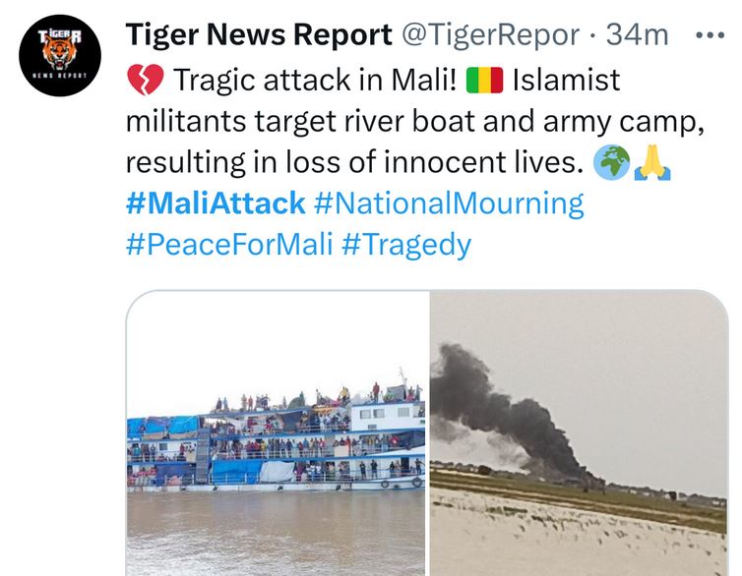The height and width of the screenshot is (576, 742).
Task: Click the text "resulting in loss of innocent lives"
Action: tap(350, 163)
